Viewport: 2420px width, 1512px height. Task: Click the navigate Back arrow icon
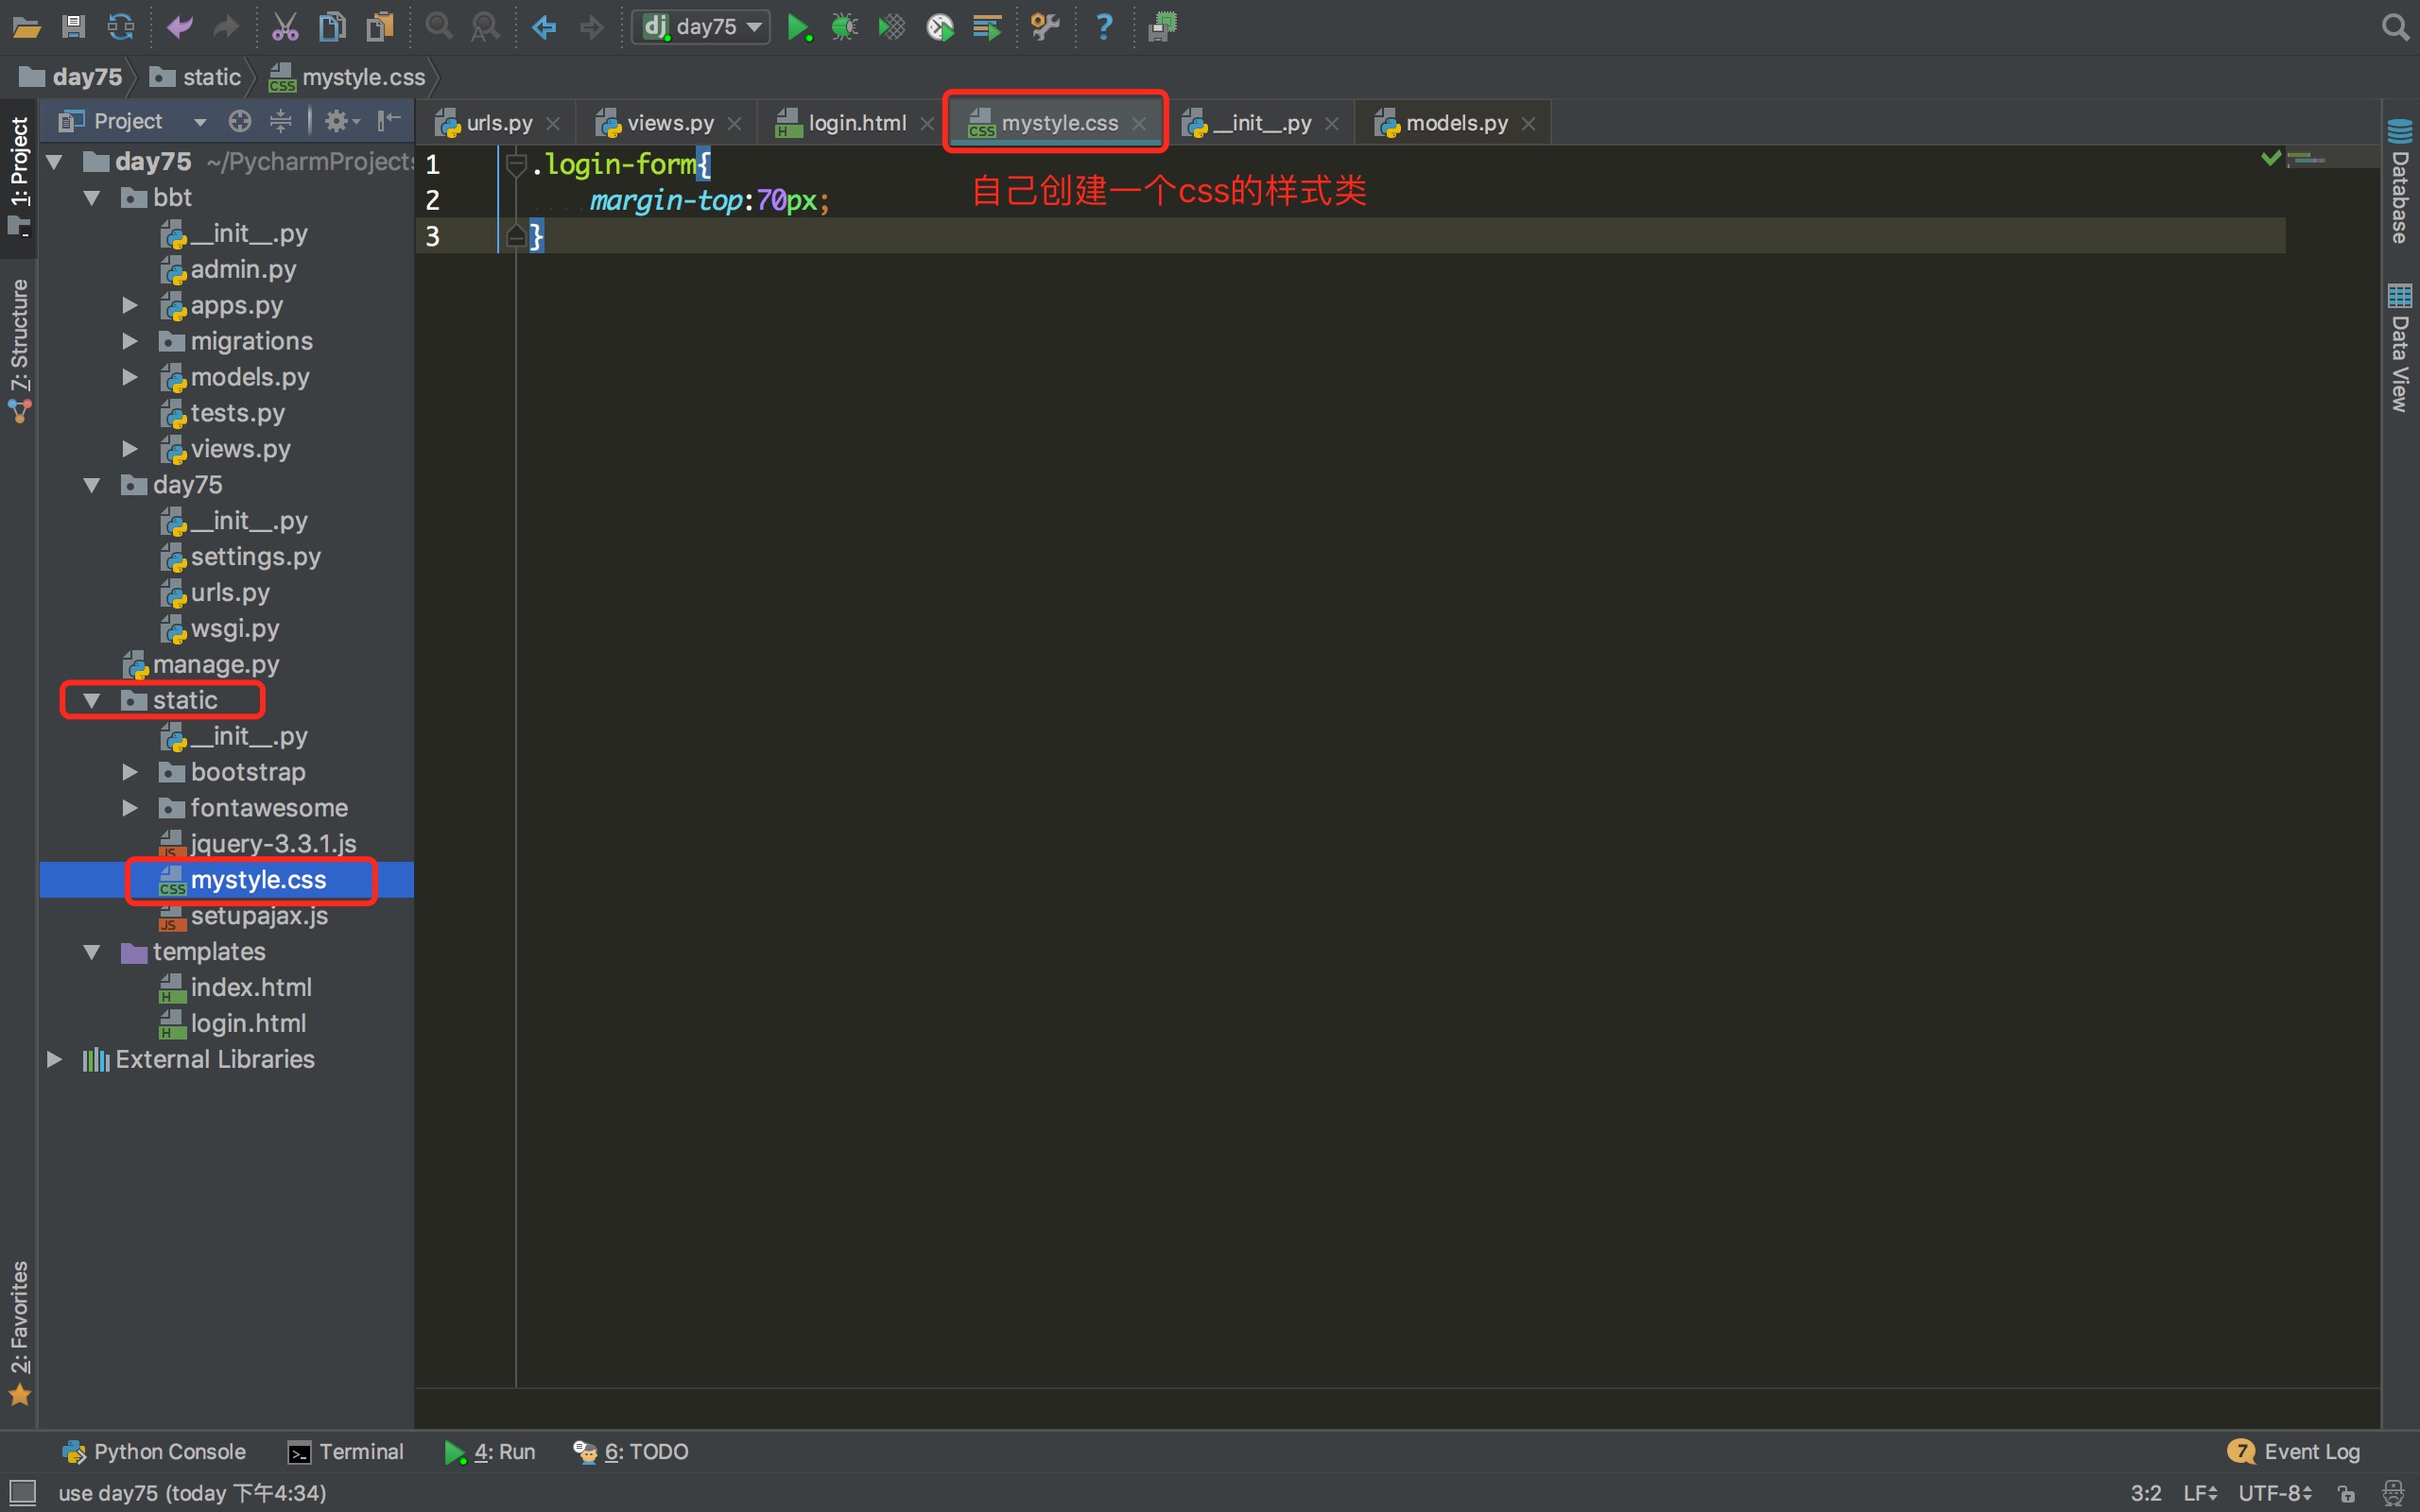point(544,27)
